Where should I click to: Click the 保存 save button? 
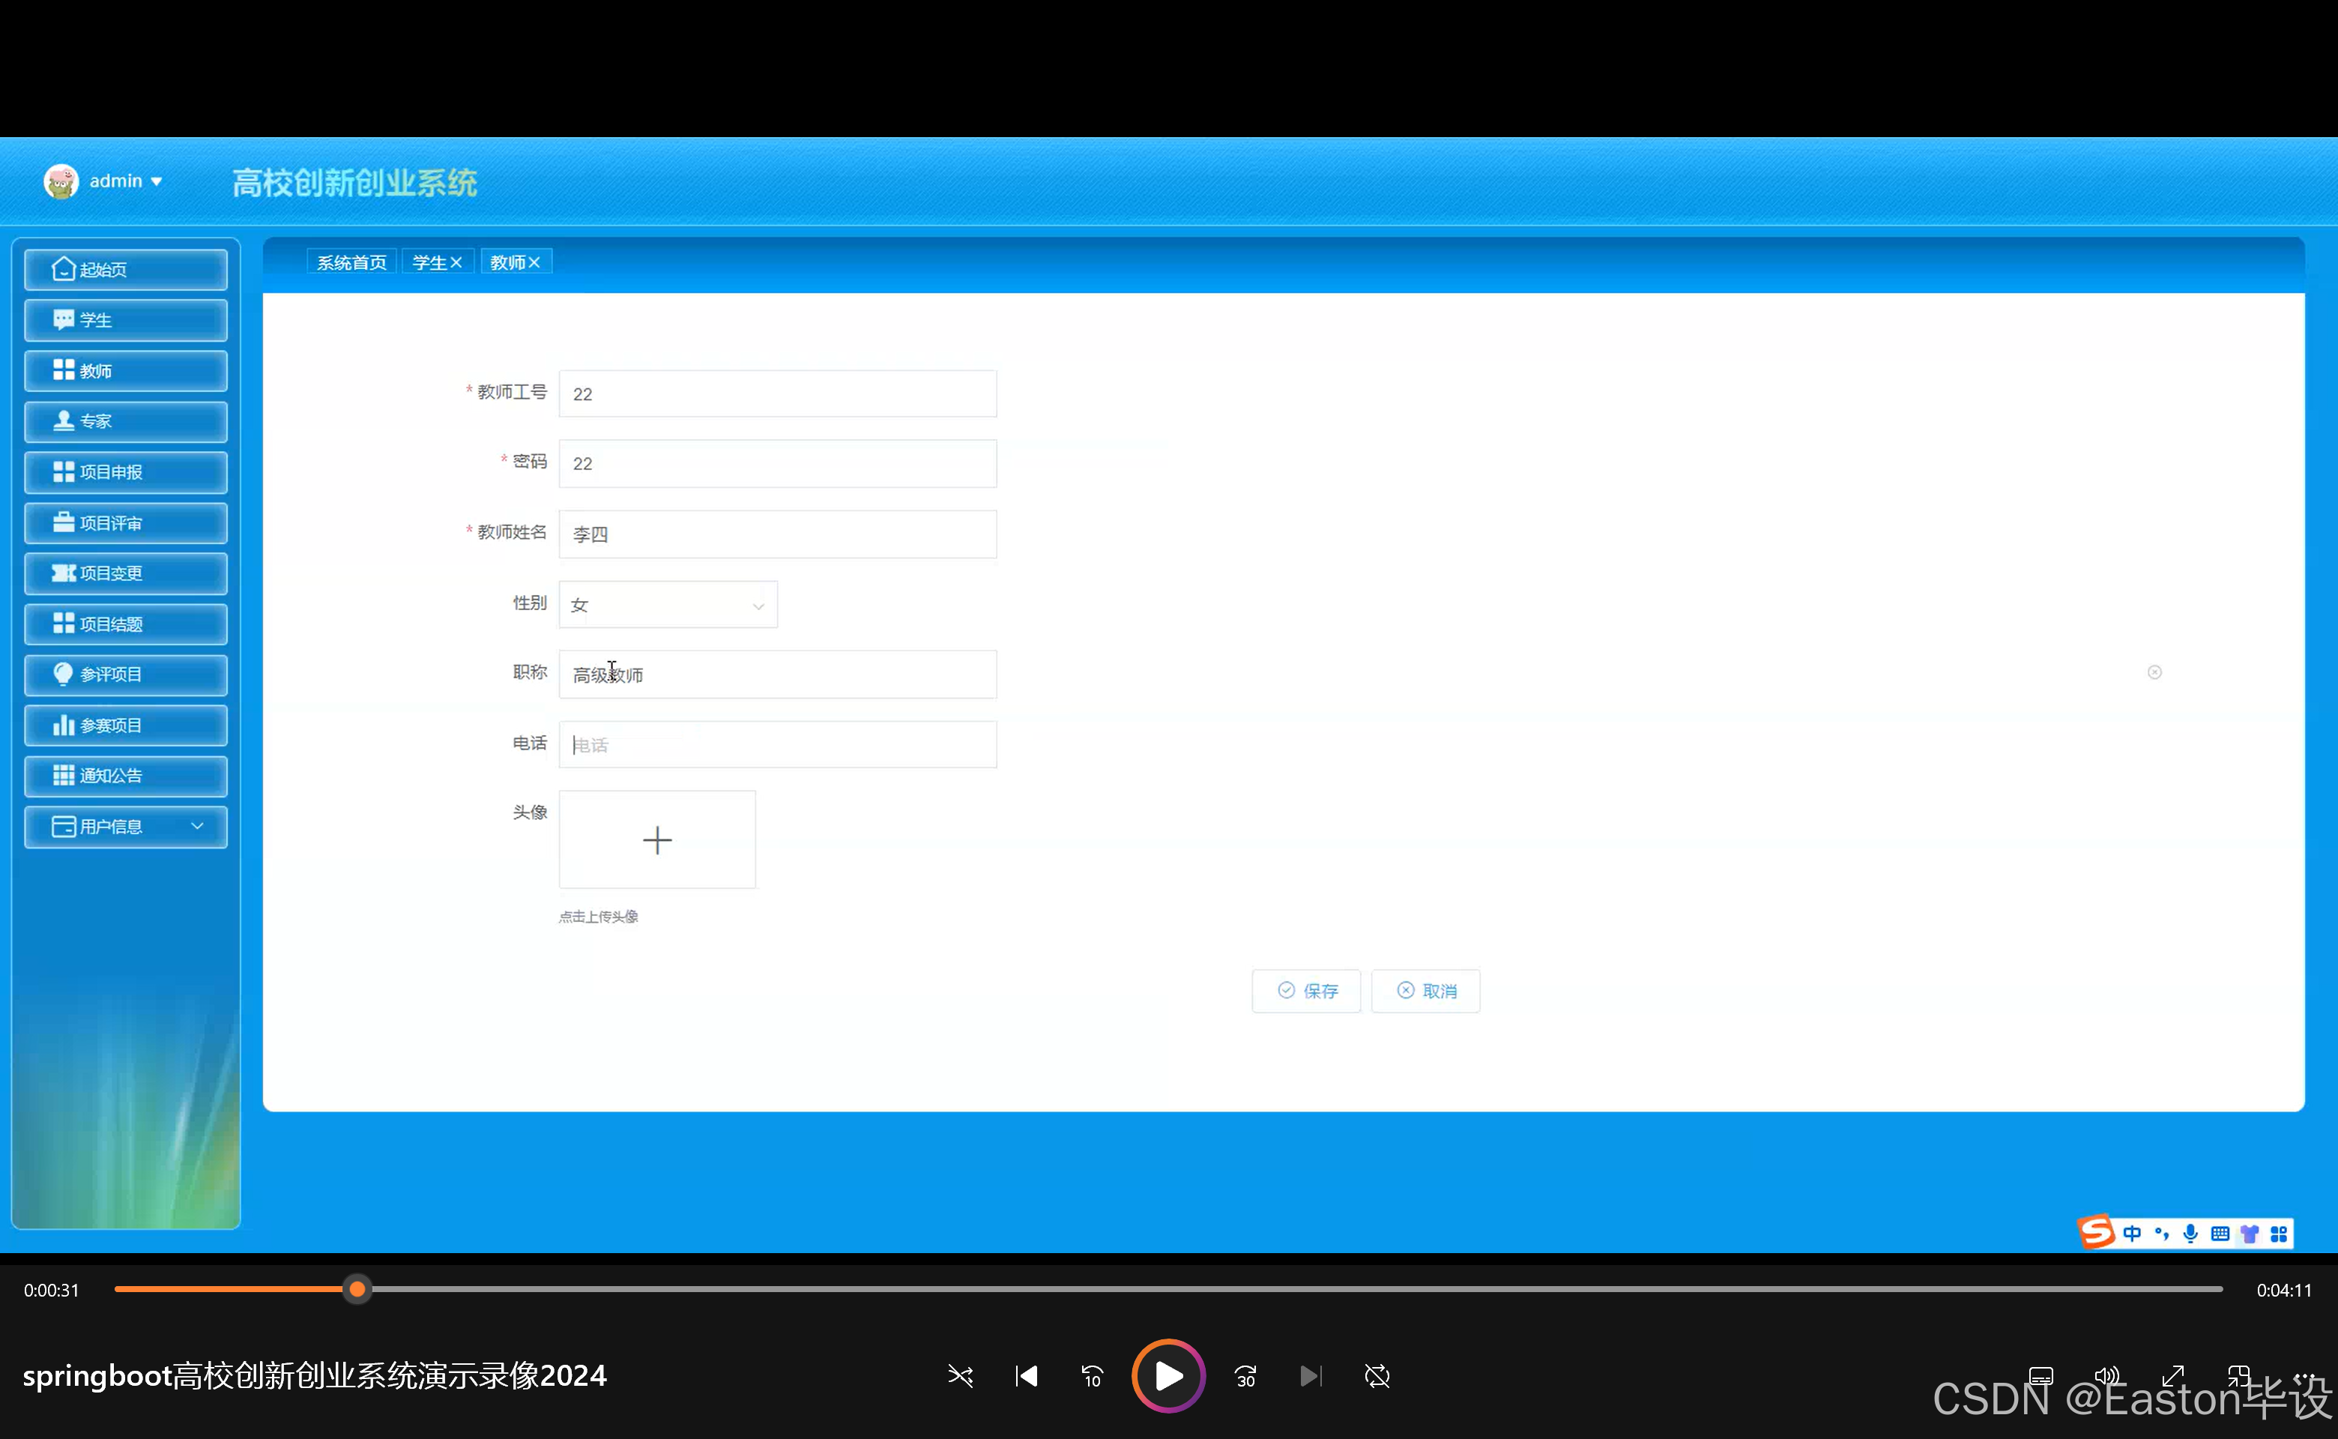[x=1306, y=991]
